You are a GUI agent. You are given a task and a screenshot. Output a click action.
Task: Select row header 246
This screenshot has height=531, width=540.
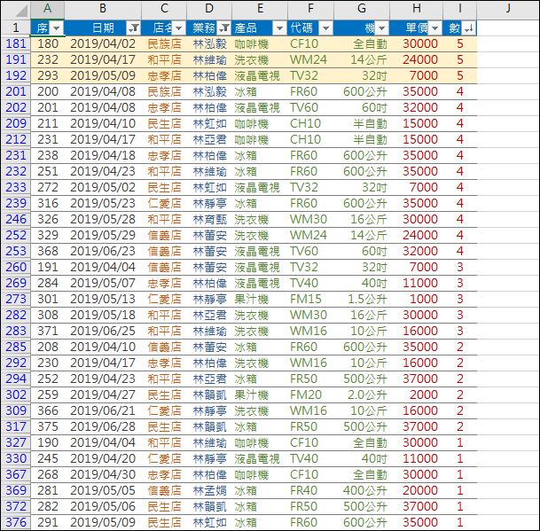tap(16, 219)
